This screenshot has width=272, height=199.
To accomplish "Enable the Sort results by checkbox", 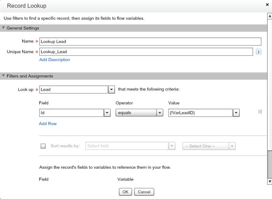I will tap(43, 146).
